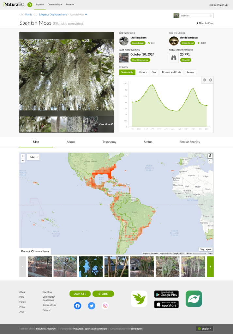This screenshot has width=233, height=334.
Task: Select the Sex chart tab
Action: 154,72
